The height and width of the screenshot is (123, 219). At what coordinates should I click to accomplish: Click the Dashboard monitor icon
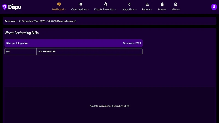click(x=59, y=4)
